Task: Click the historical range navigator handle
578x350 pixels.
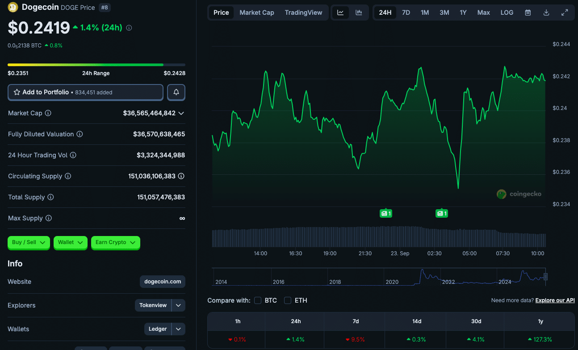Action: click(x=545, y=277)
